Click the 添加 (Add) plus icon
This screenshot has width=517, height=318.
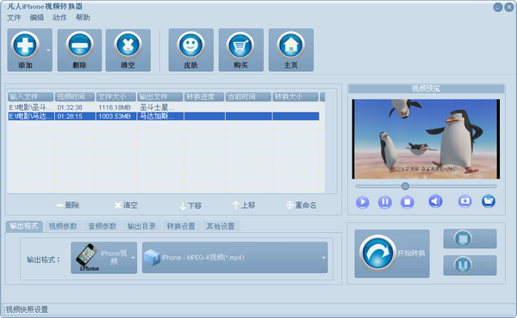25,45
